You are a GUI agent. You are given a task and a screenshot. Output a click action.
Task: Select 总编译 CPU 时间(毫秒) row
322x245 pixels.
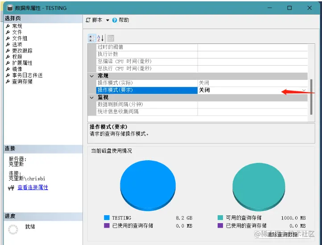pyautogui.click(x=202, y=62)
